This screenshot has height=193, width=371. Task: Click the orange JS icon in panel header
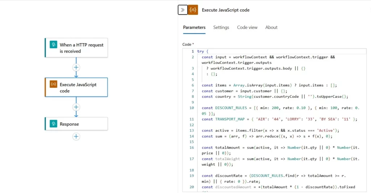[x=193, y=10]
